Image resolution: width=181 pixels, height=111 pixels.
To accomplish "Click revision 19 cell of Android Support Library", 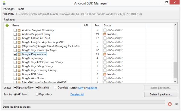I will pyautogui.click(x=97, y=34).
